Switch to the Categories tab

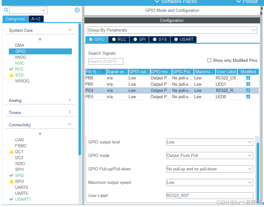[x=15, y=19]
